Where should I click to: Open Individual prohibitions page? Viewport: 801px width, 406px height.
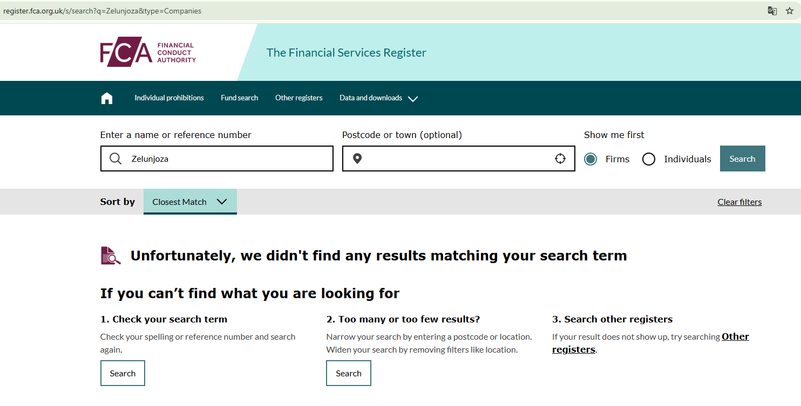tap(169, 98)
